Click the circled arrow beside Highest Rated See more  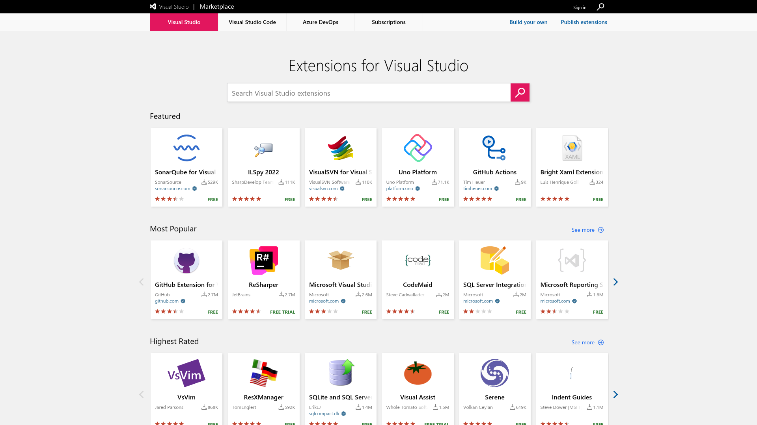[601, 342]
